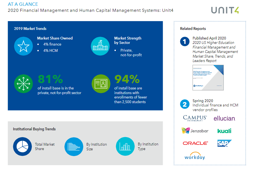Click the 94% figure

click(x=127, y=79)
